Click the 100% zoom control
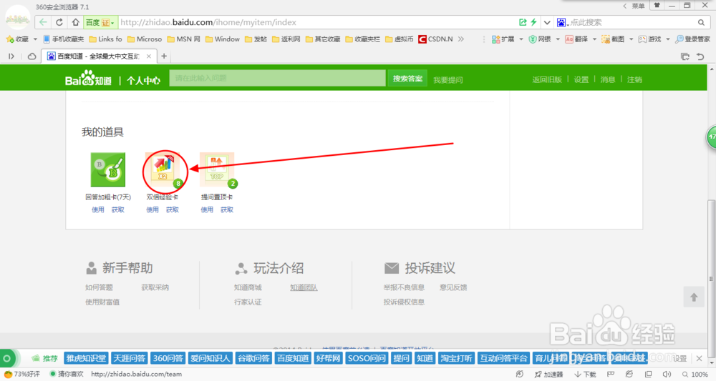Viewport: 716px width, 381px height. (695, 374)
